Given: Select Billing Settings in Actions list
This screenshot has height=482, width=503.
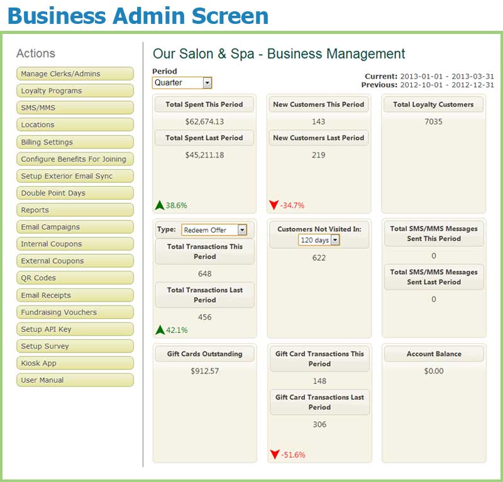Looking at the screenshot, I should (75, 142).
